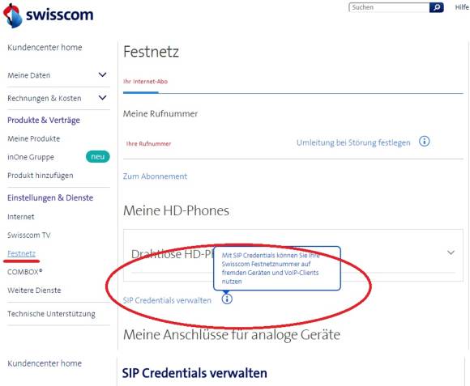Click the search magnifier button

437,7
